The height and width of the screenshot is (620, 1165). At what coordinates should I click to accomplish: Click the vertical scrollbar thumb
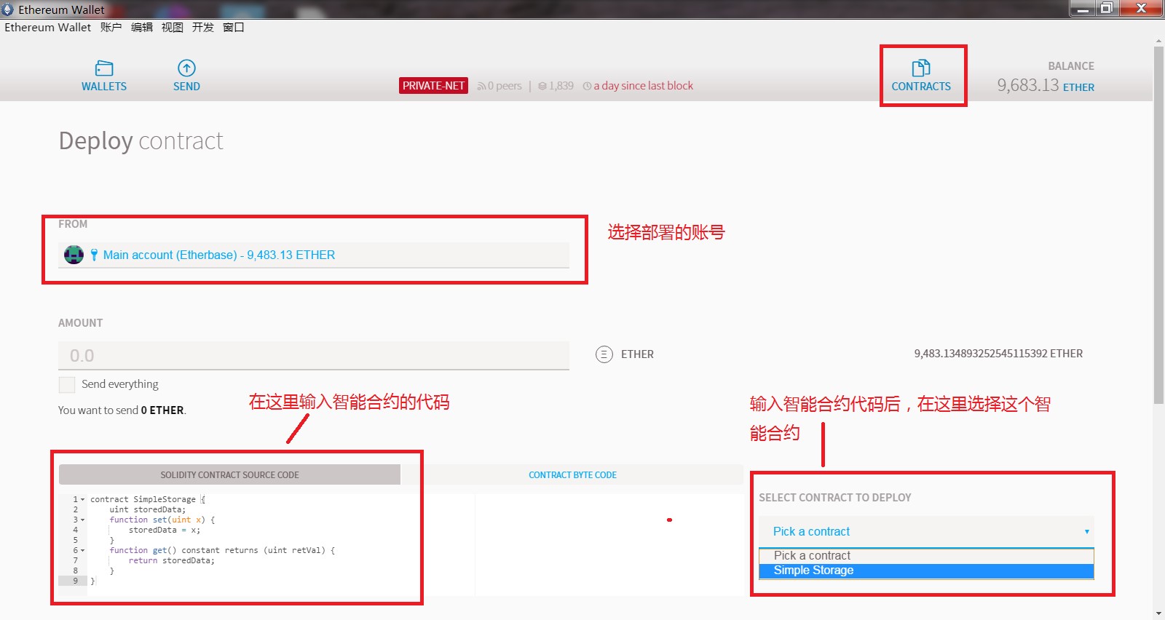pyautogui.click(x=1158, y=226)
